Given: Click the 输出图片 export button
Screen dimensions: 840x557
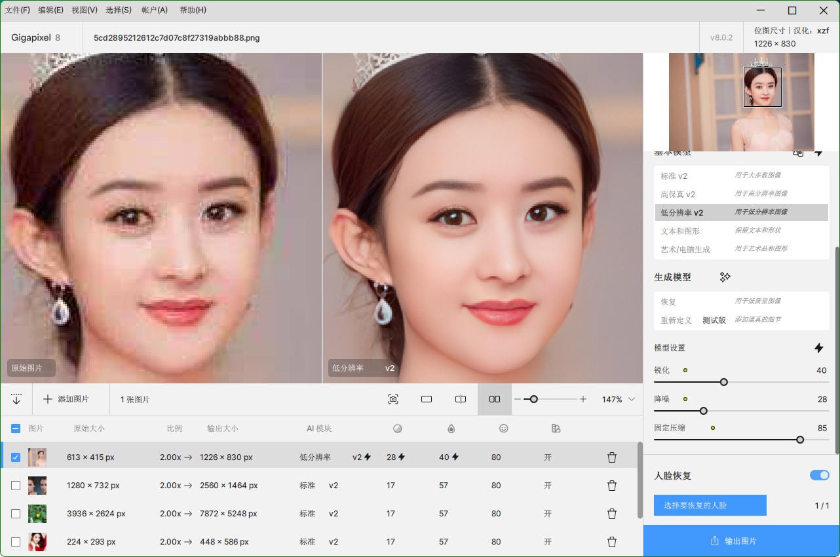Looking at the screenshot, I should coord(741,541).
